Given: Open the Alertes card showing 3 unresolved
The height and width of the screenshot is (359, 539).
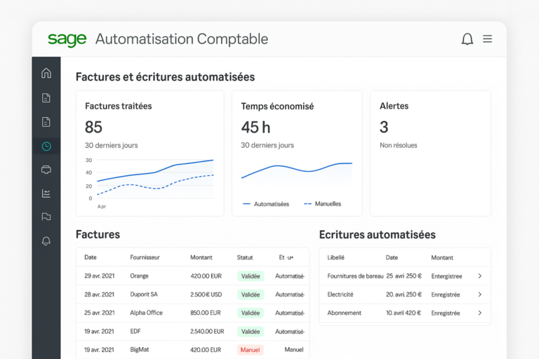Looking at the screenshot, I should pyautogui.click(x=430, y=153).
